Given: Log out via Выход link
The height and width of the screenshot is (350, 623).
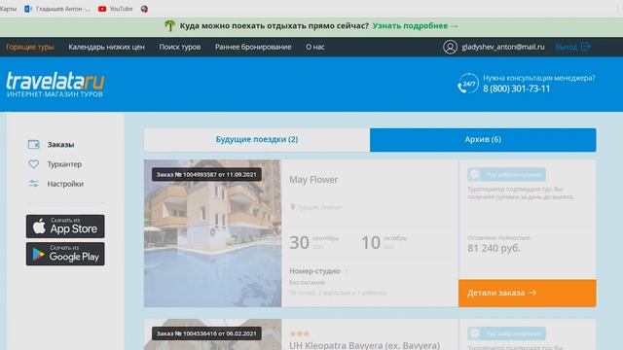Looking at the screenshot, I should coord(567,47).
